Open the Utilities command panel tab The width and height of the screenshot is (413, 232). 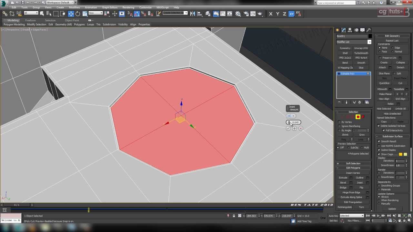pos(369,30)
